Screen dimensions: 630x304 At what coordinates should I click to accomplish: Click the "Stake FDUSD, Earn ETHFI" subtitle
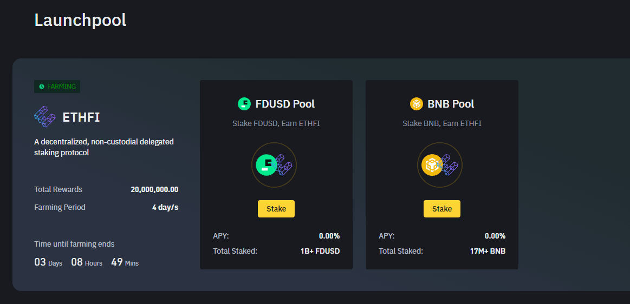pyautogui.click(x=276, y=123)
